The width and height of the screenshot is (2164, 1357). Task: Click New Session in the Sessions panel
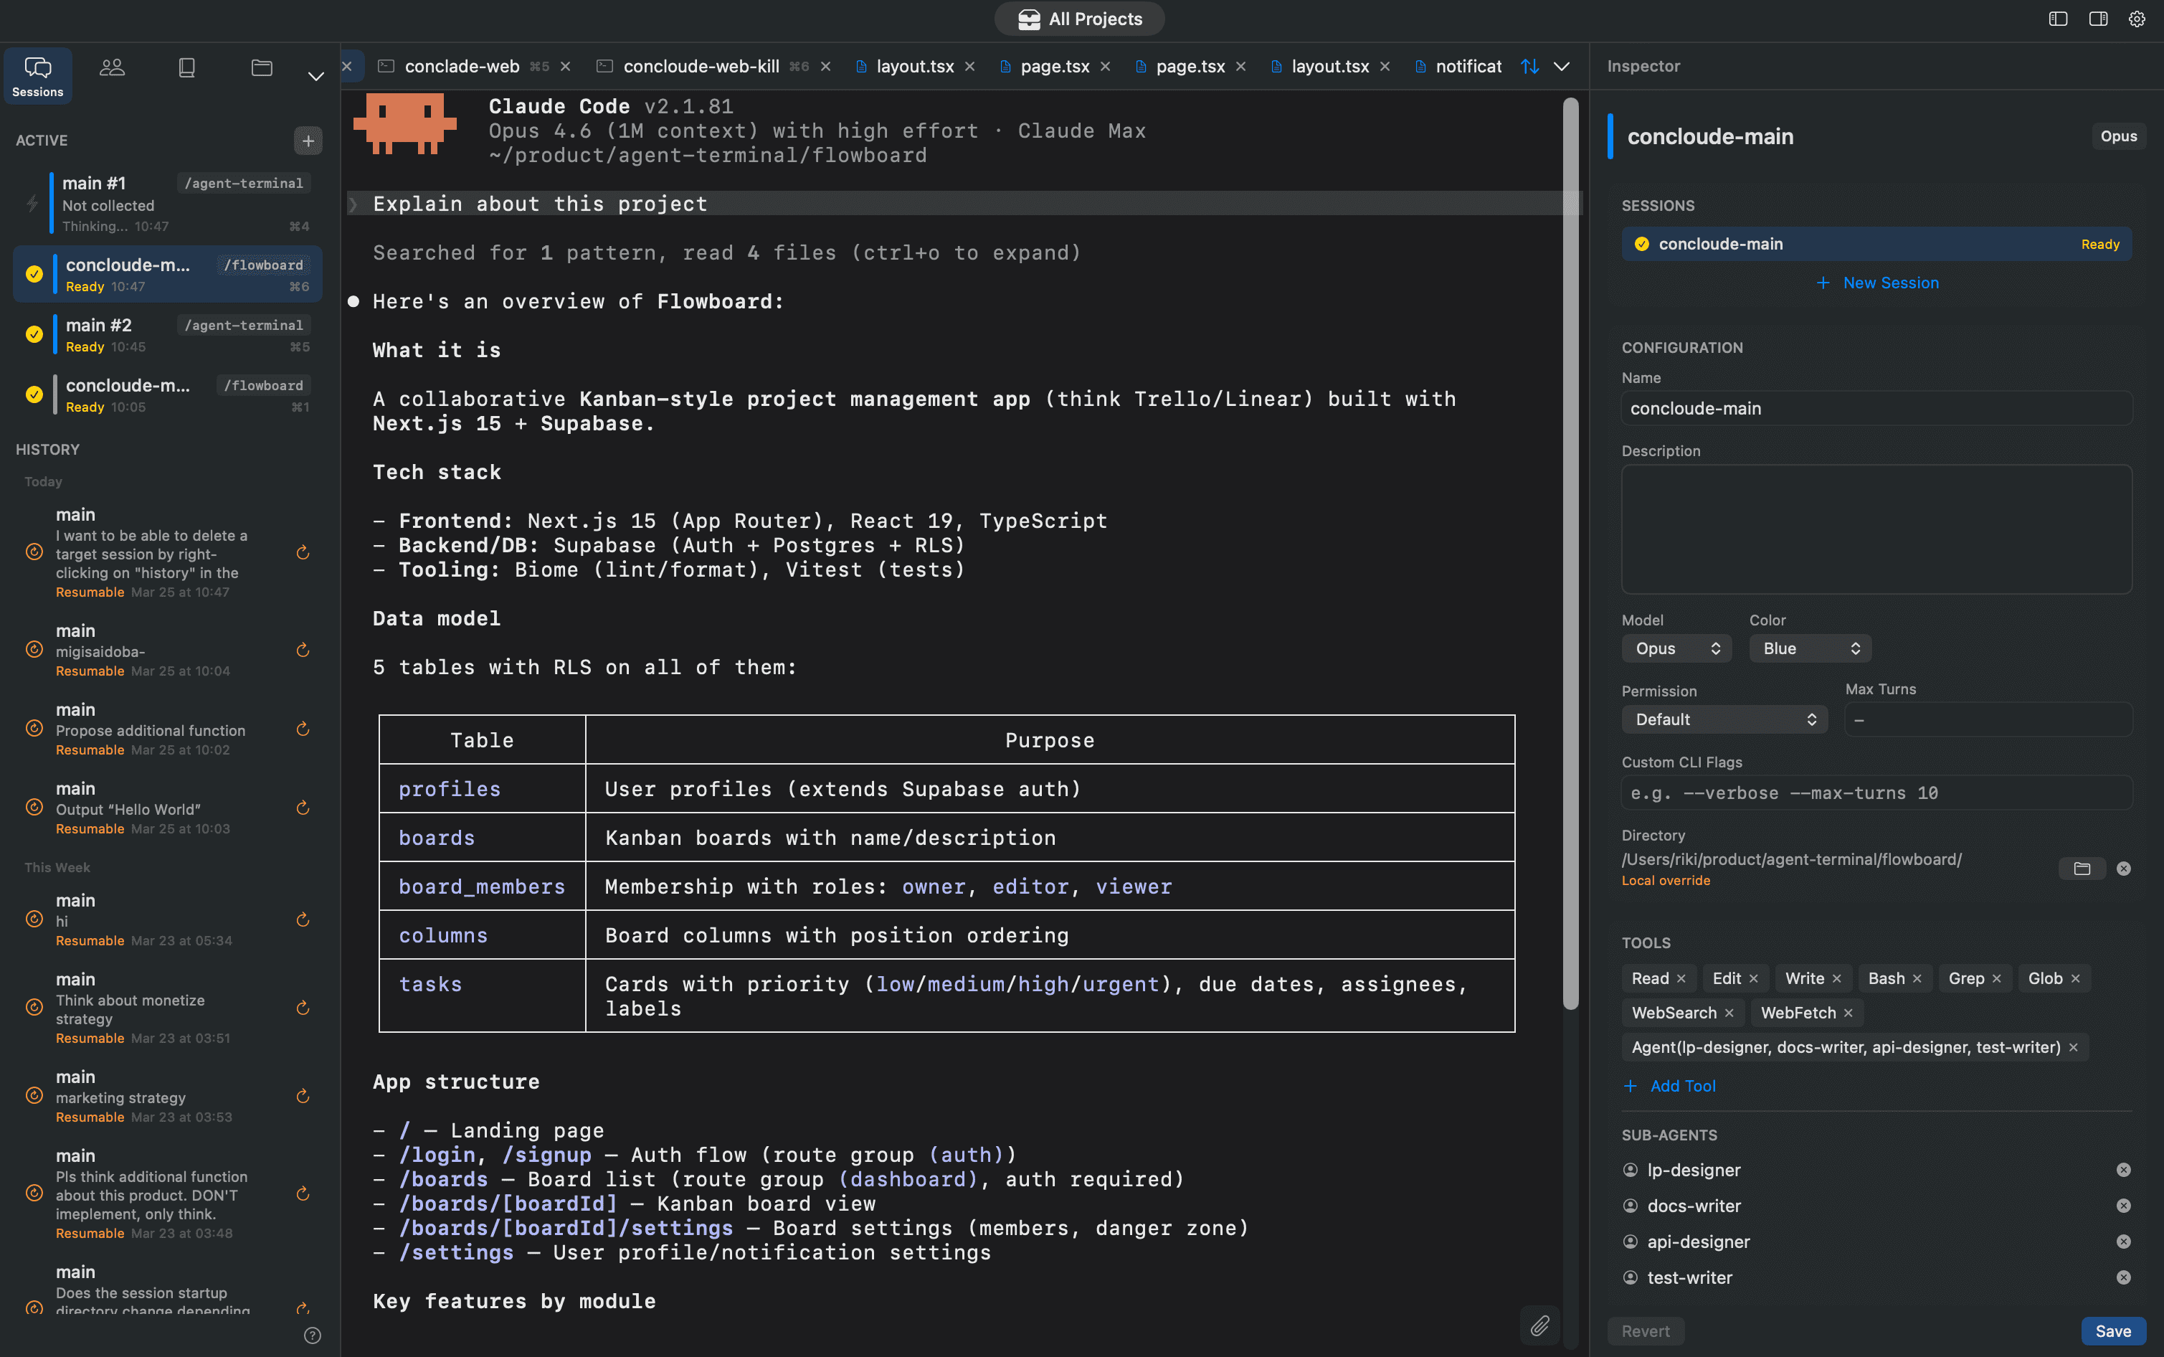[1876, 283]
